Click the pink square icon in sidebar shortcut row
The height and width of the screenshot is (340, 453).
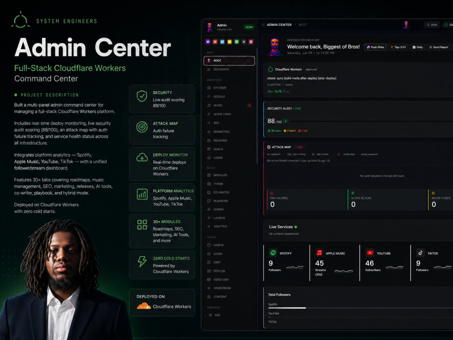point(251,42)
